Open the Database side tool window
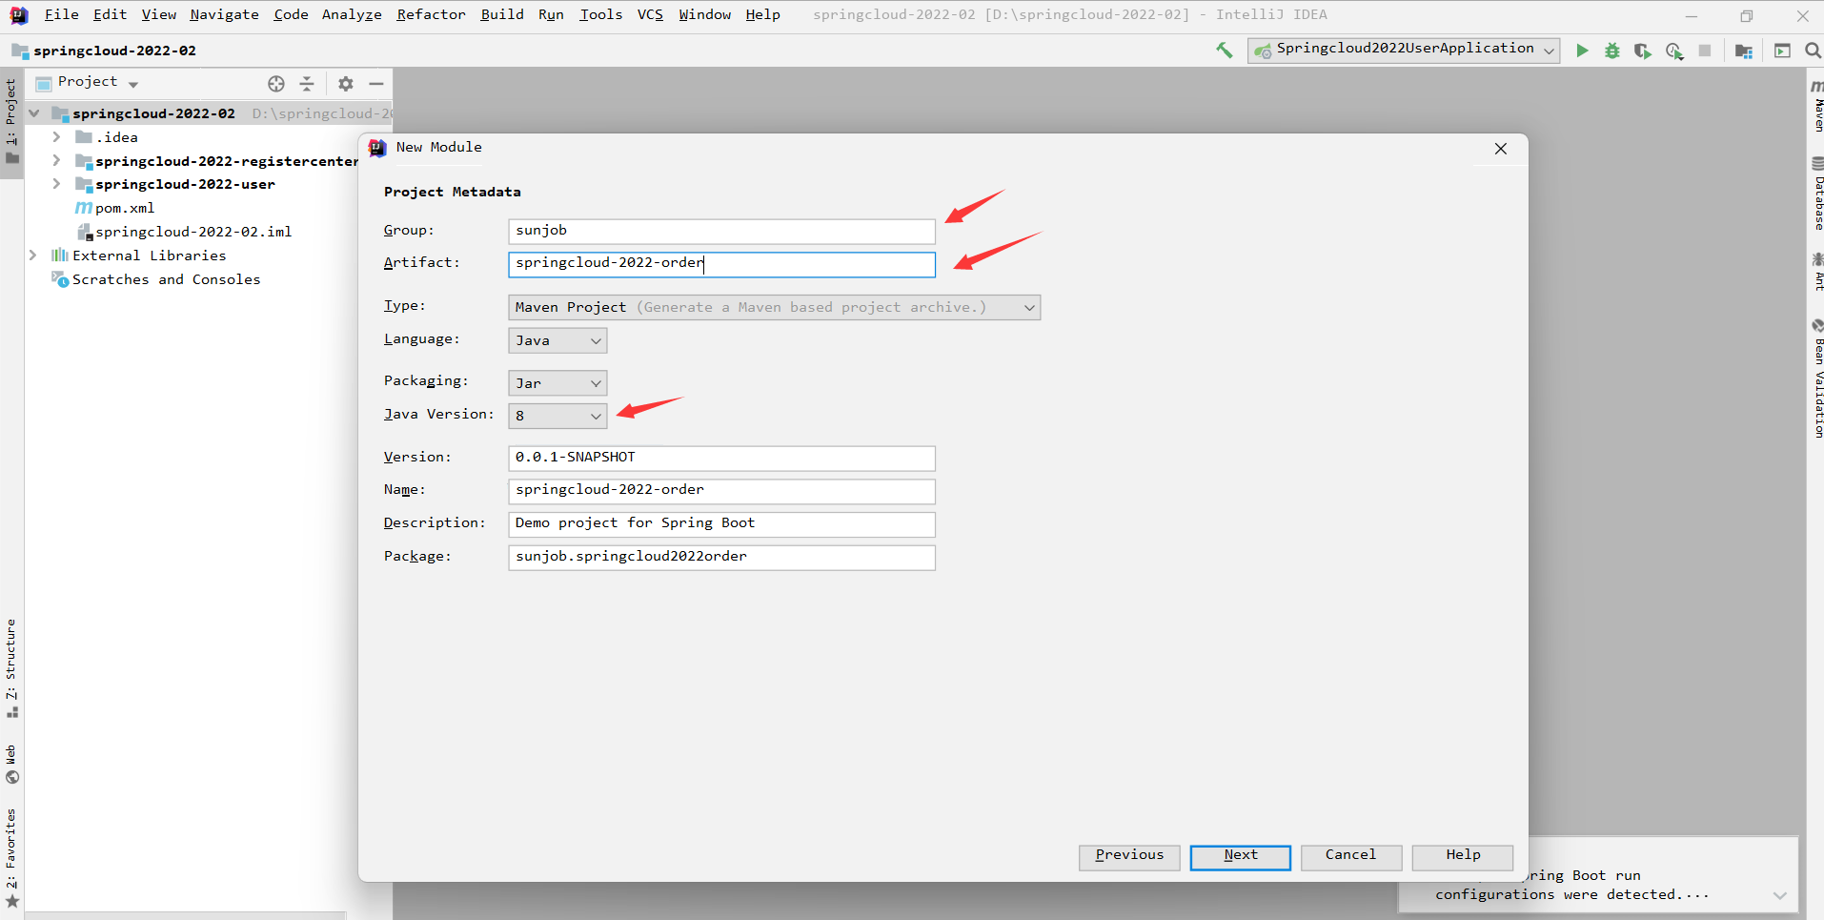The image size is (1824, 920). click(x=1817, y=194)
